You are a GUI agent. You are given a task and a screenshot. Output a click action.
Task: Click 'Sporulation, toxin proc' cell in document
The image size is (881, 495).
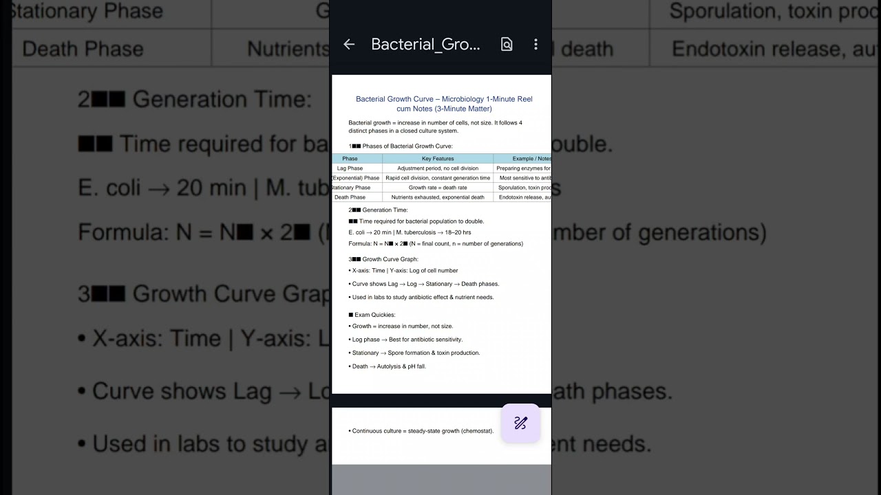click(522, 188)
